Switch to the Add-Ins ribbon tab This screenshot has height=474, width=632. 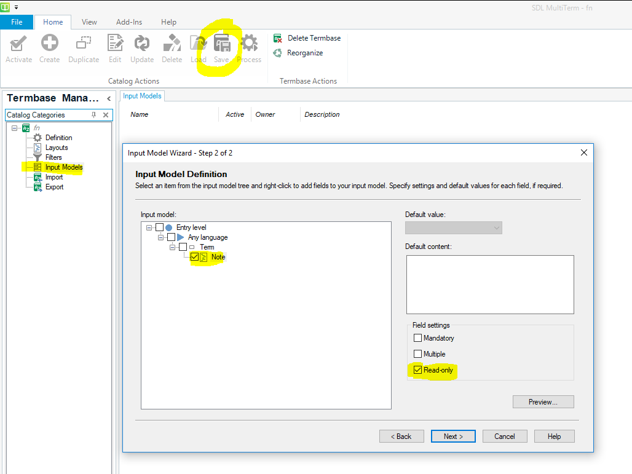point(128,22)
